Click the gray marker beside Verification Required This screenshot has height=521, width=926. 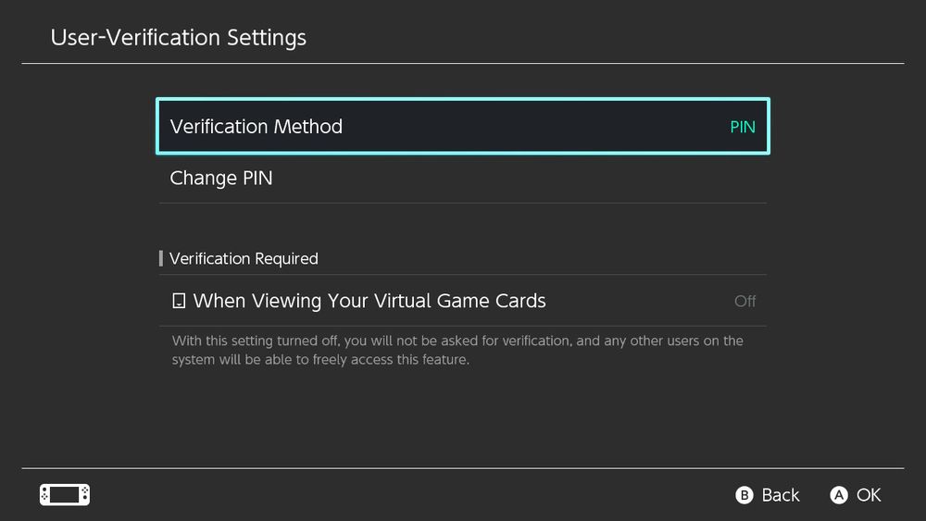click(160, 258)
